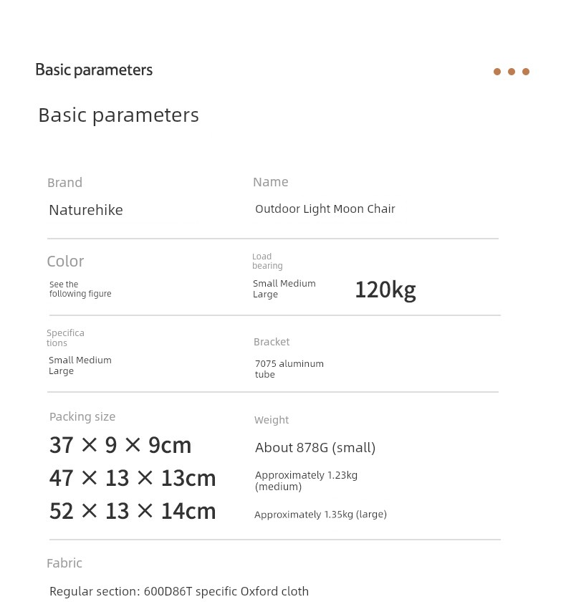Viewport: 566px width, 612px height.
Task: Click the bold Basic parameters heading
Action: pyautogui.click(x=94, y=70)
